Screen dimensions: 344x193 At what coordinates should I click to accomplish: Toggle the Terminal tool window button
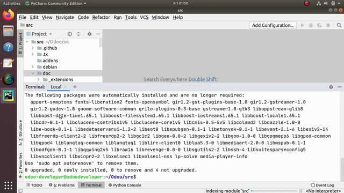pos(91,185)
